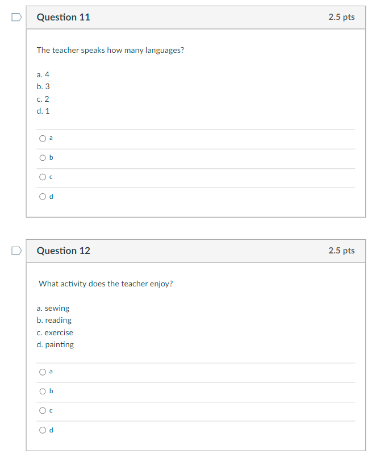The image size is (384, 462).
Task: Click the "d. painting" answer choice text
Action: pyautogui.click(x=55, y=344)
